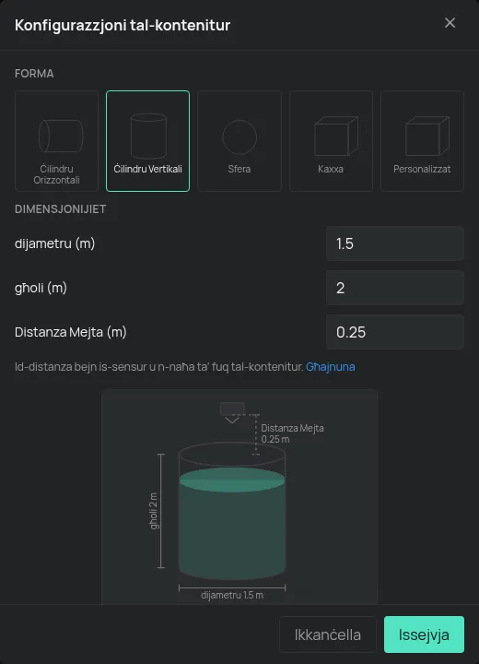479x664 pixels.
Task: Close the Konfigurazzjoni tal-kontenitur dialog
Action: [x=450, y=23]
